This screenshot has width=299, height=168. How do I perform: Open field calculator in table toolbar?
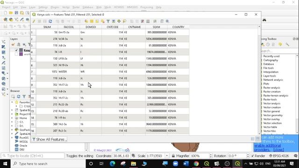148,21
